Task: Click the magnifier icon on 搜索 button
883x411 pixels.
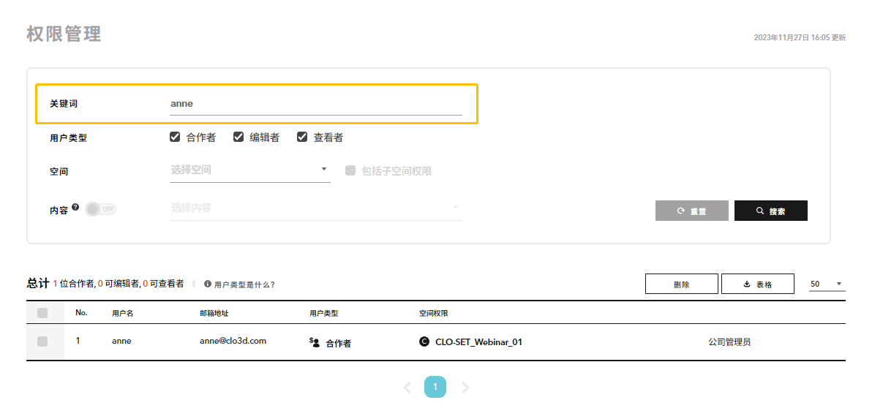Action: point(760,211)
